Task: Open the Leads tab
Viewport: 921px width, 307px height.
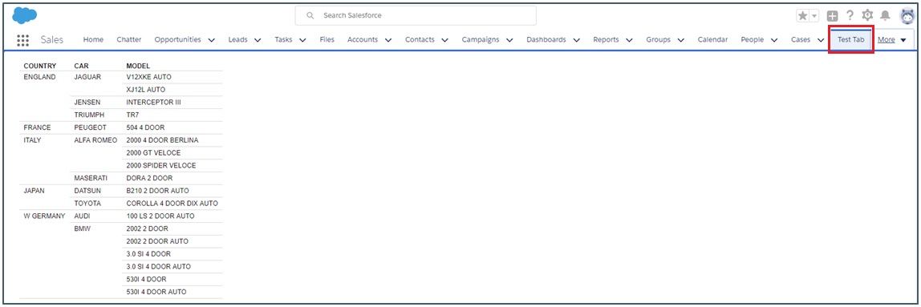Action: point(238,39)
